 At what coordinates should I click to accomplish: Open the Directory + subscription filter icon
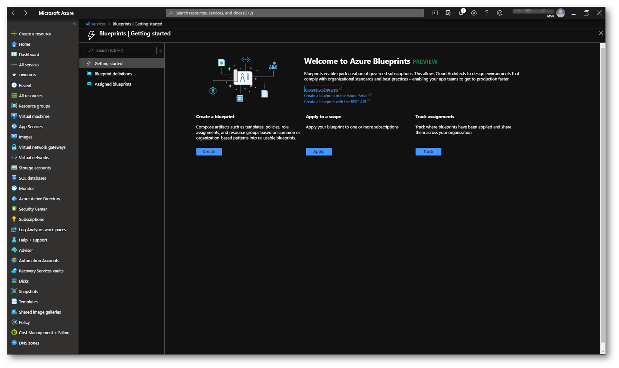448,13
